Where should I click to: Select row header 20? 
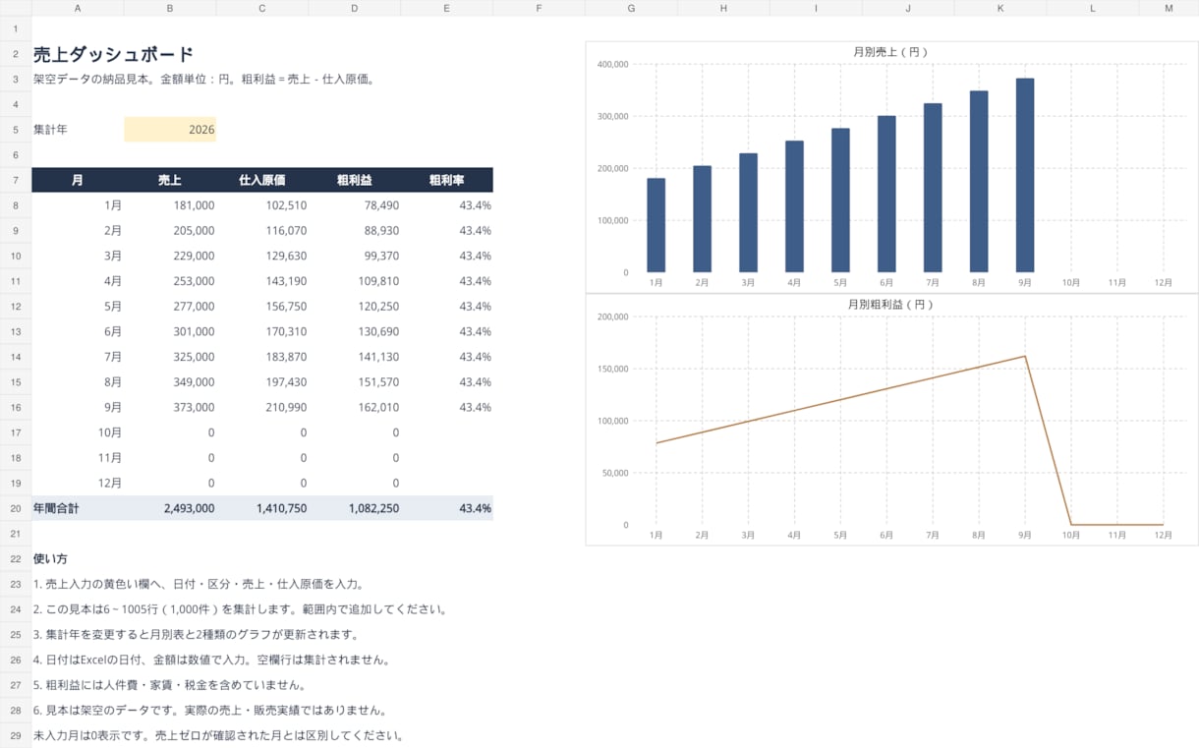[x=16, y=508]
